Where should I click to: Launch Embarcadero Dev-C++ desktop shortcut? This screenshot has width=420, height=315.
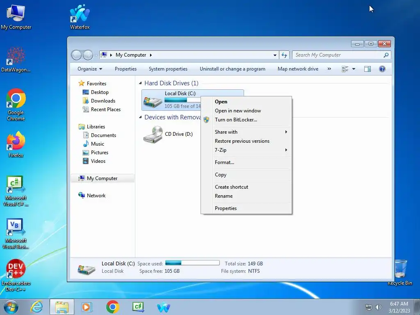tap(16, 275)
